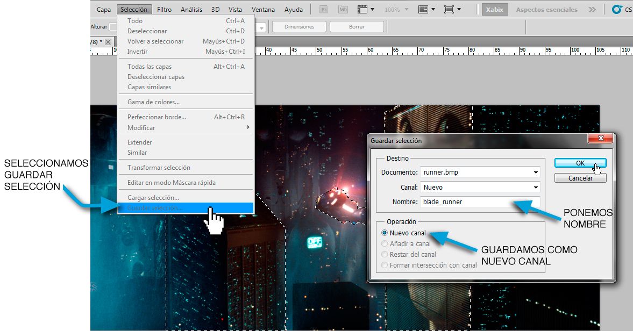The width and height of the screenshot is (633, 331).
Task: Click the Borrar button
Action: point(357,27)
